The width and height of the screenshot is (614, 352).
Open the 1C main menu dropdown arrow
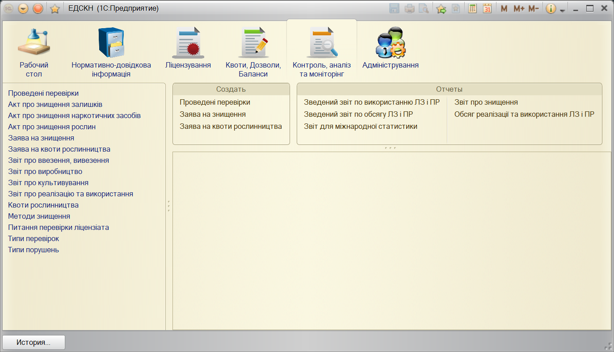point(23,8)
